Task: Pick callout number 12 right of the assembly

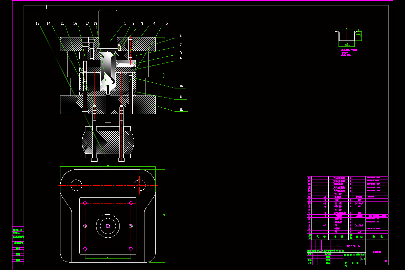Action: (181, 109)
